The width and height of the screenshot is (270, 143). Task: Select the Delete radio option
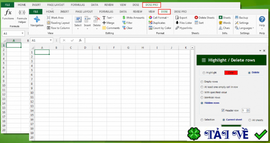[x=249, y=73]
